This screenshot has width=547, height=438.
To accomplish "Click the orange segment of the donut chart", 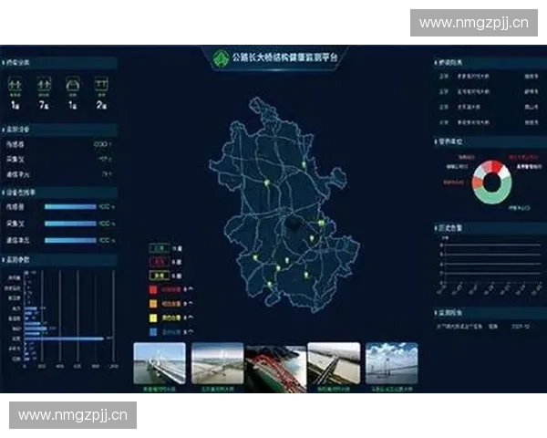I will pyautogui.click(x=477, y=182).
